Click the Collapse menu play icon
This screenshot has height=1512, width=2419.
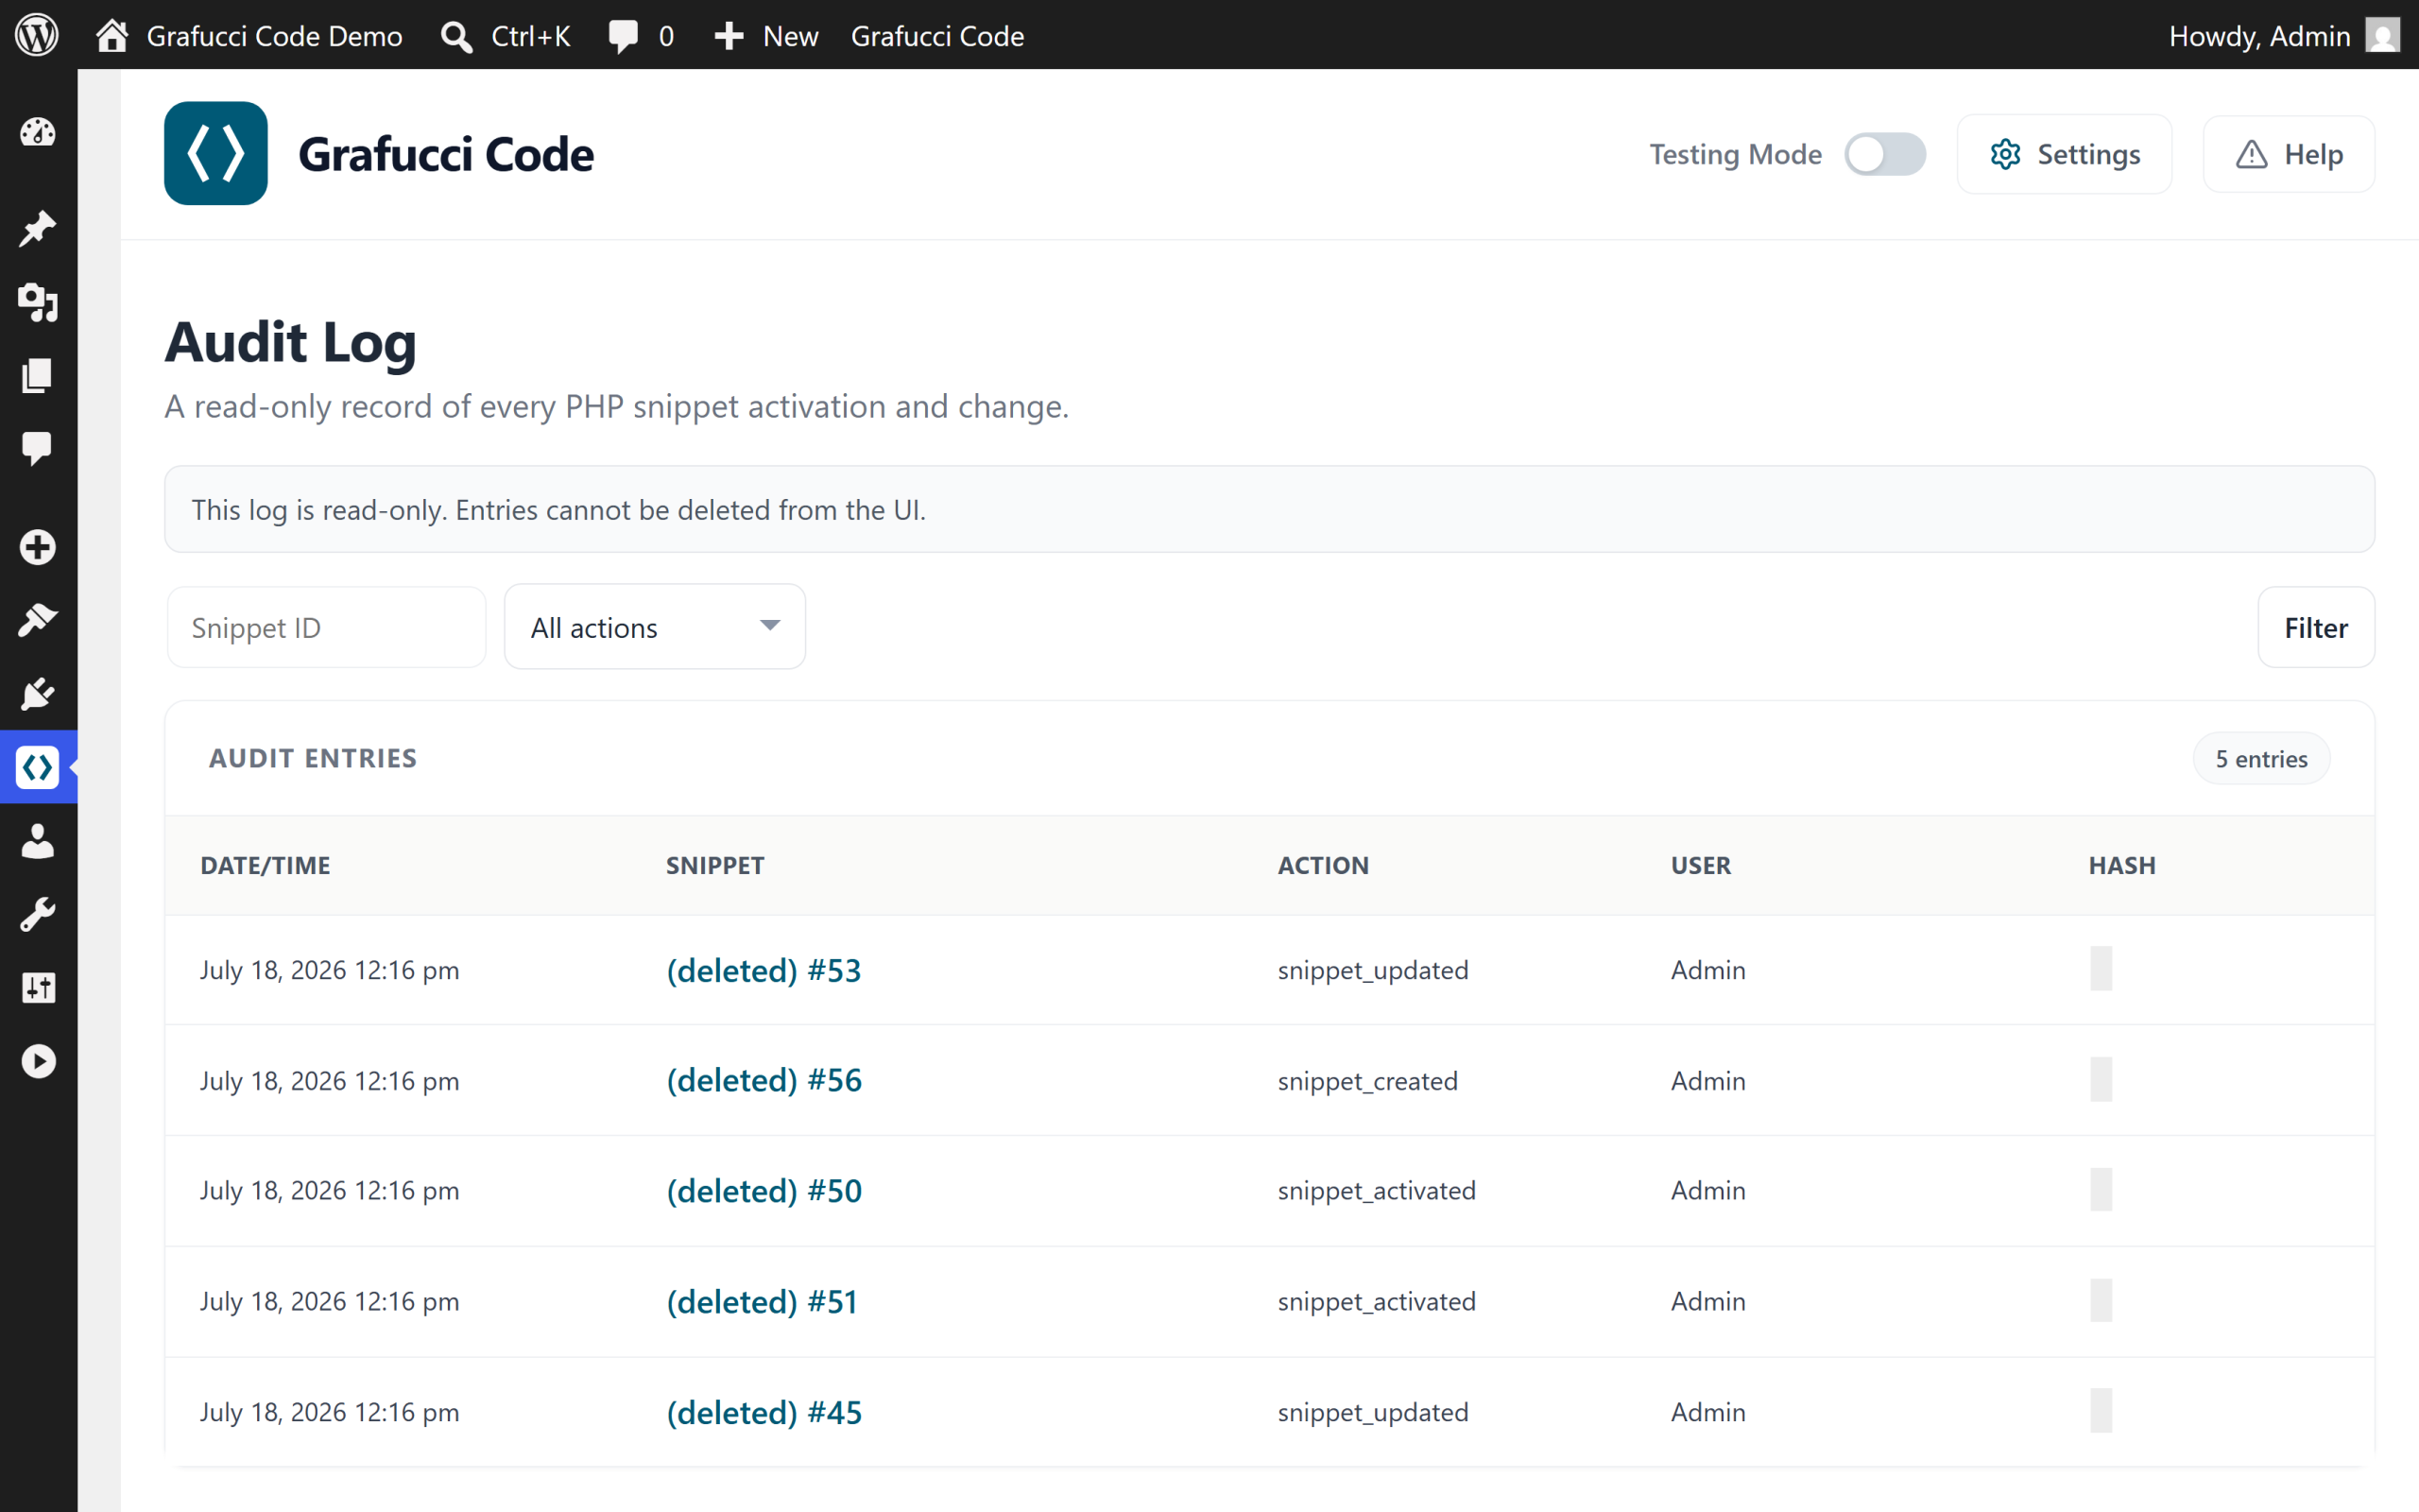coord(38,1061)
